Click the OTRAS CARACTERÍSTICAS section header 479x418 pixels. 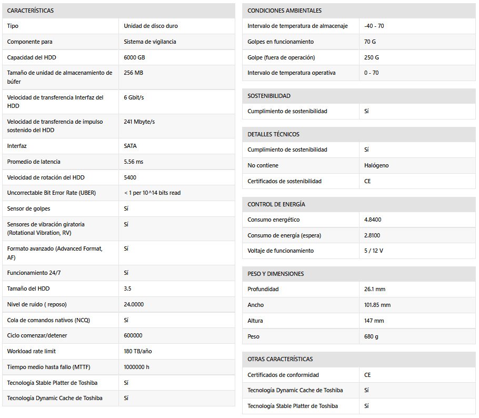280,359
